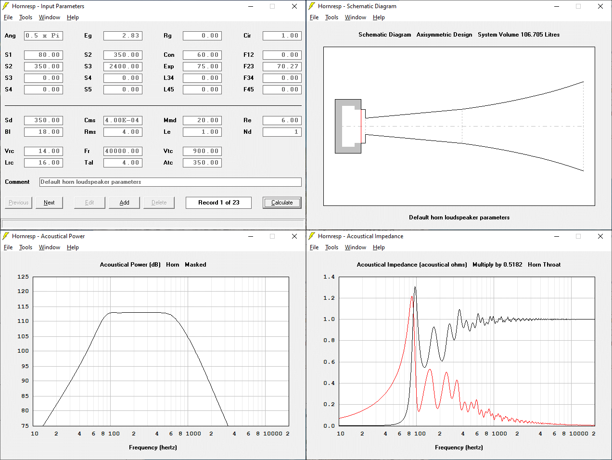Open Help menu in Input Parameters window
Screen dimensions: 612x460
point(73,17)
